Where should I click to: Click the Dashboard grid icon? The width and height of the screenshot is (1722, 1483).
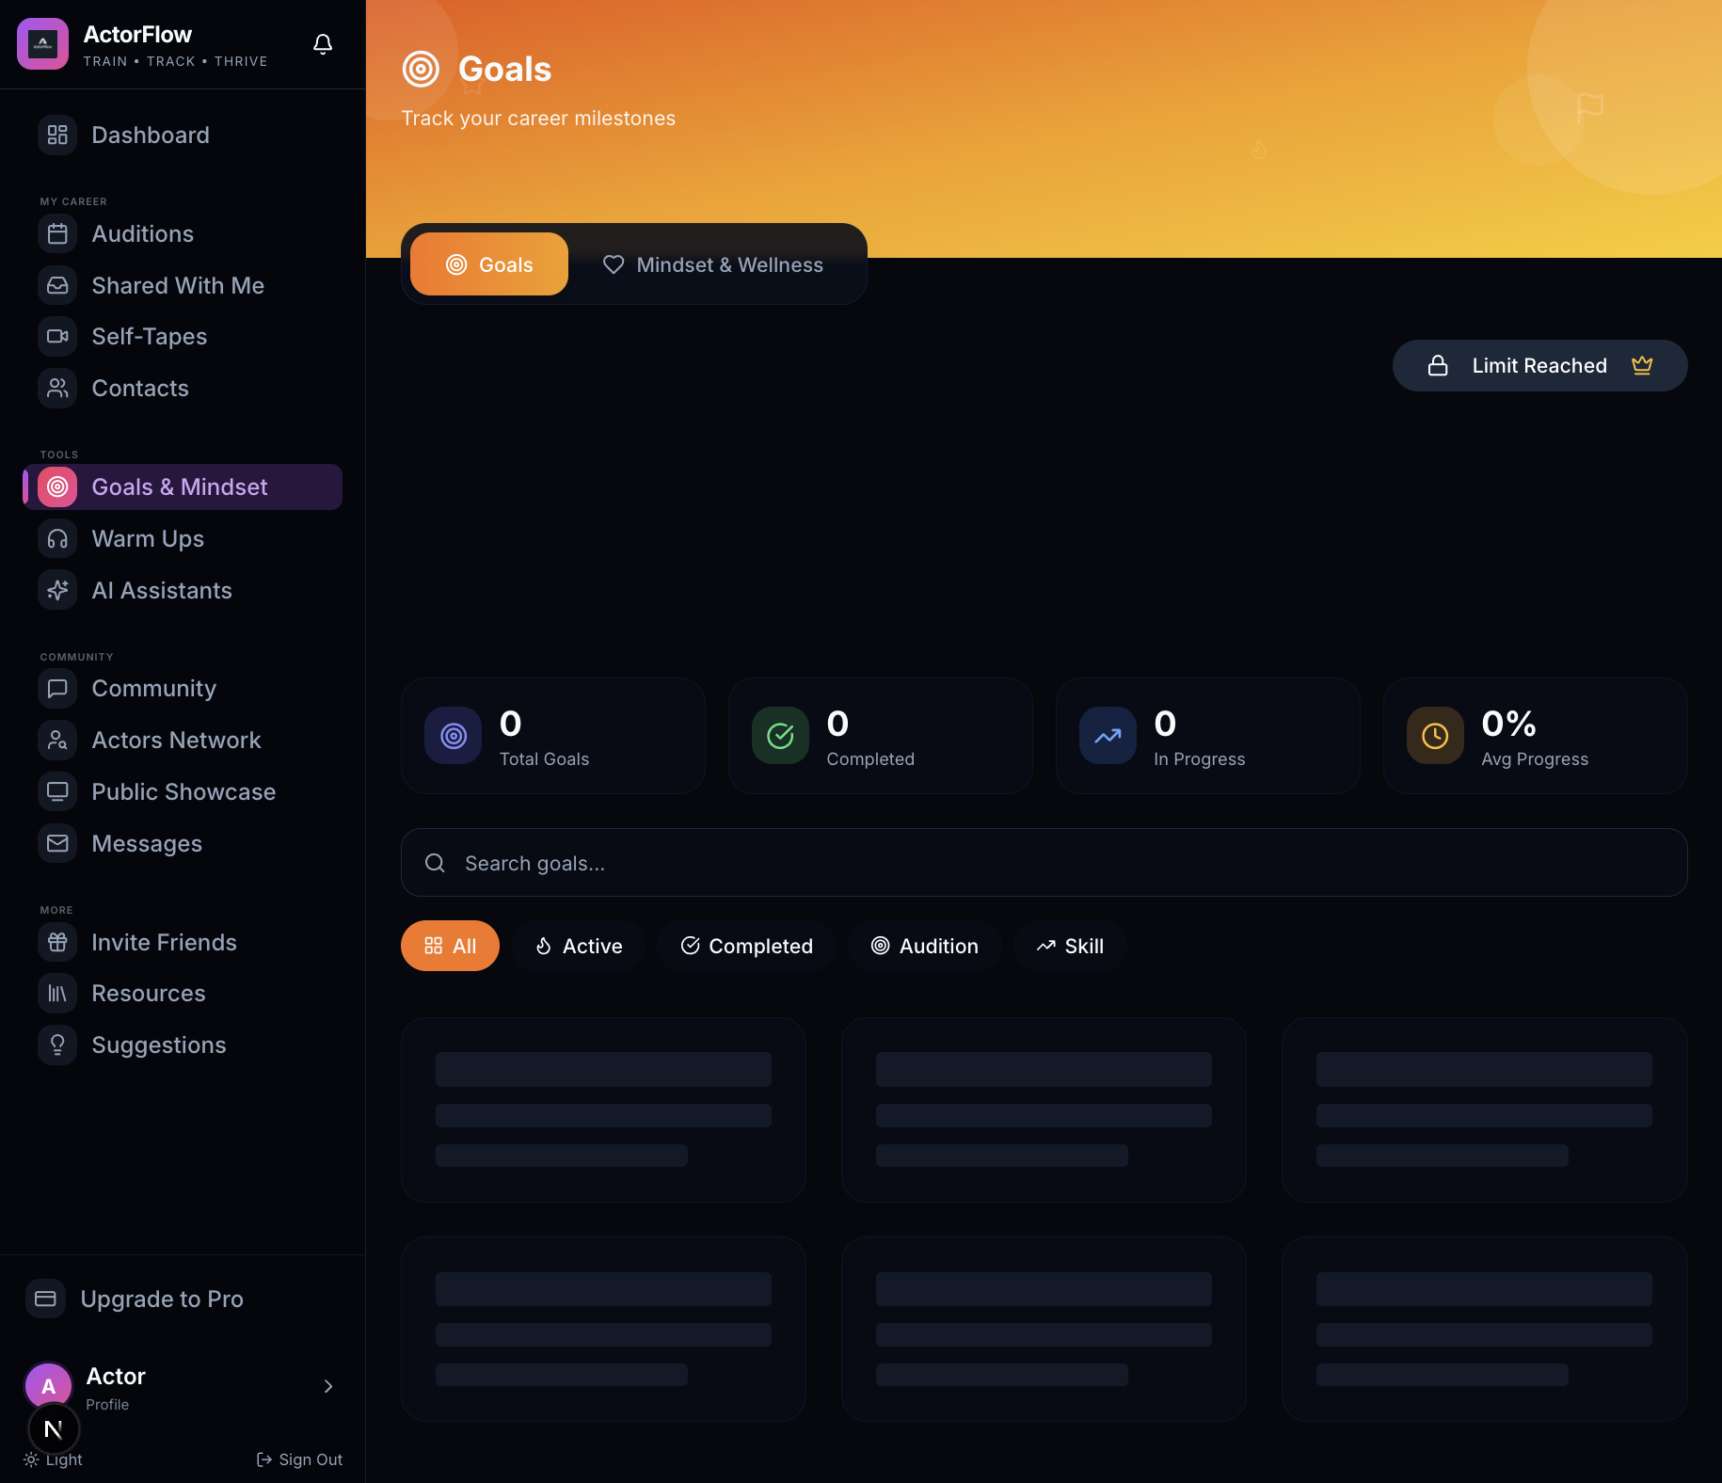coord(57,135)
